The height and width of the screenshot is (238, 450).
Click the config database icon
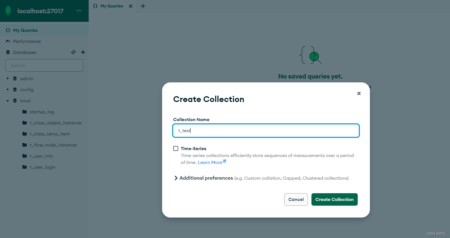click(x=15, y=90)
